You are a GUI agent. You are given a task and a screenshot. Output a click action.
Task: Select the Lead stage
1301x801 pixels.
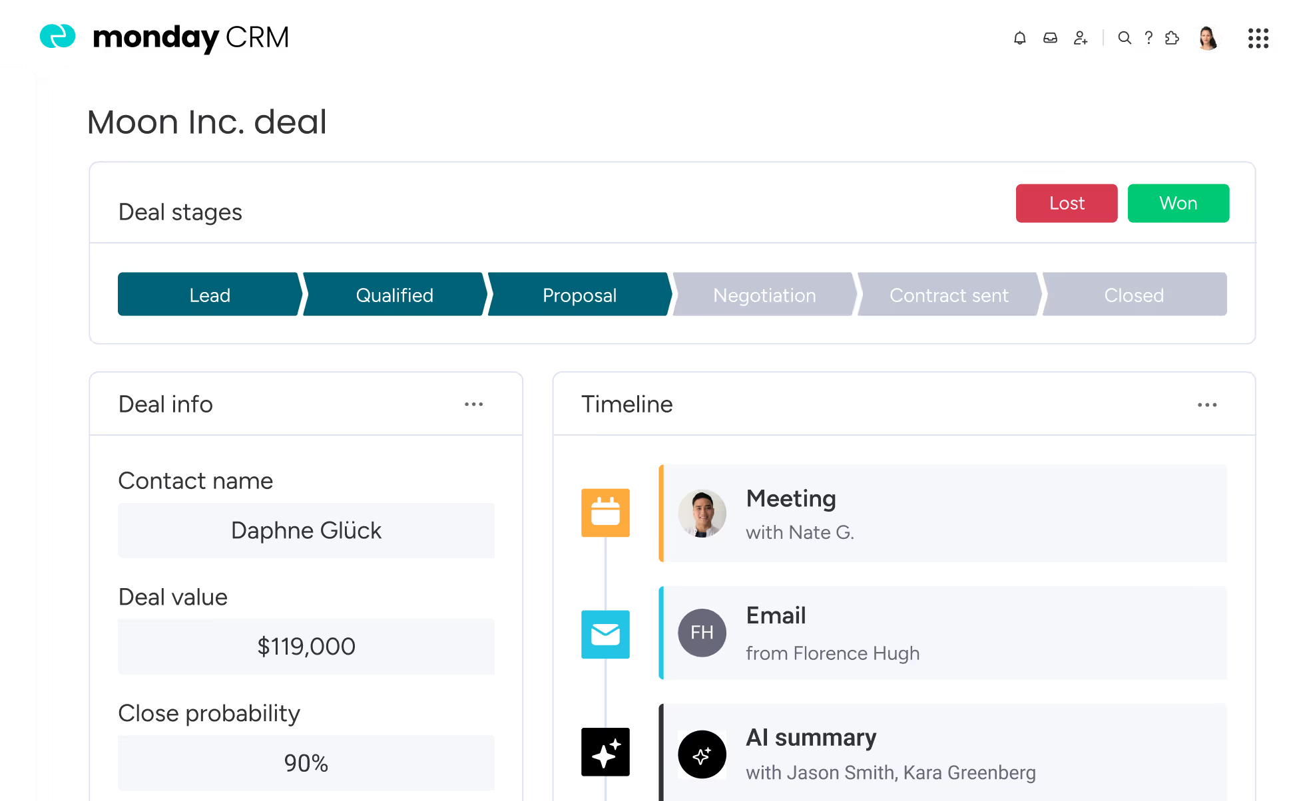[210, 294]
